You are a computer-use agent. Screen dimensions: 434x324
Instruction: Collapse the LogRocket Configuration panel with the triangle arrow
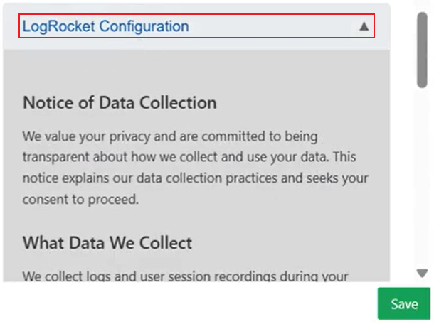pos(364,27)
